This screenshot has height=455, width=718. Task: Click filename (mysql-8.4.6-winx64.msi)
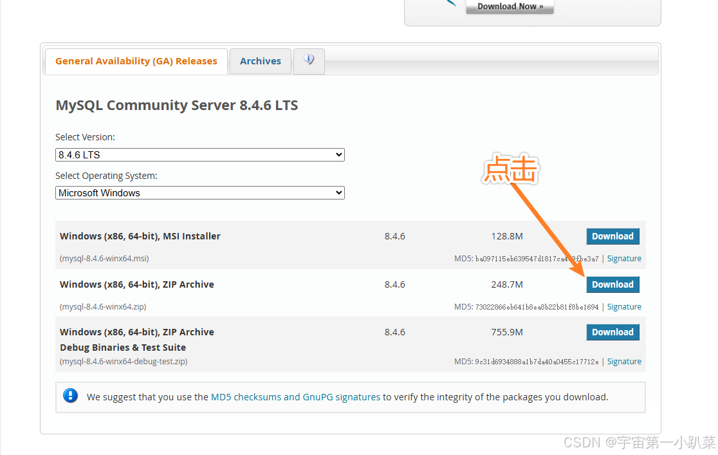pyautogui.click(x=104, y=259)
